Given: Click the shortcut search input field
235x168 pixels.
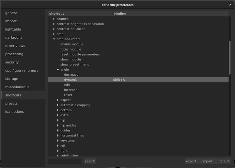Looking at the screenshot, I should pos(65,161).
